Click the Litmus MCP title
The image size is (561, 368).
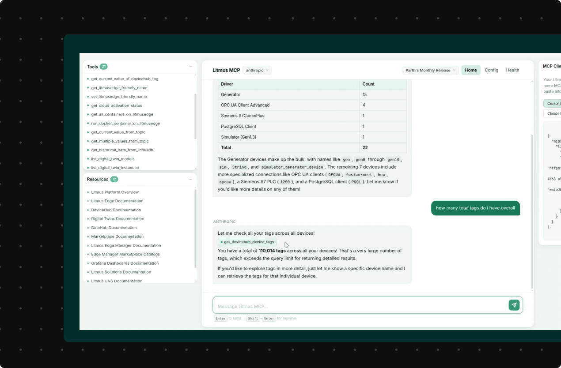[226, 70]
